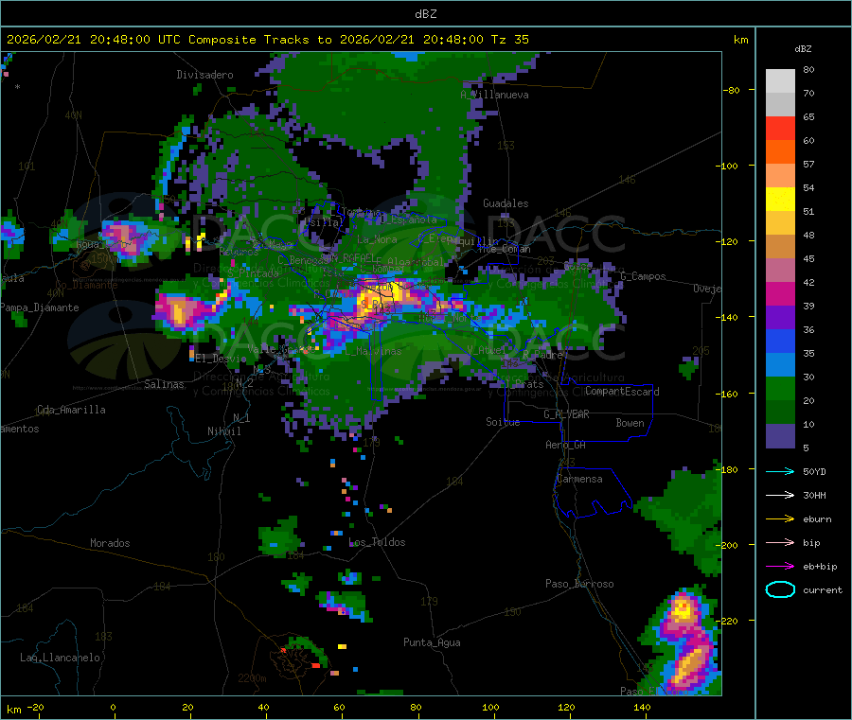852x720 pixels.
Task: Click the Salinas map label
Action: [164, 384]
